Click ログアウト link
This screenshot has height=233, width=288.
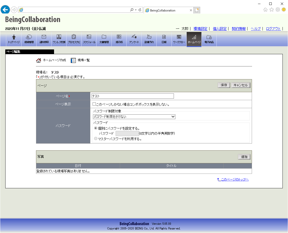point(273,29)
